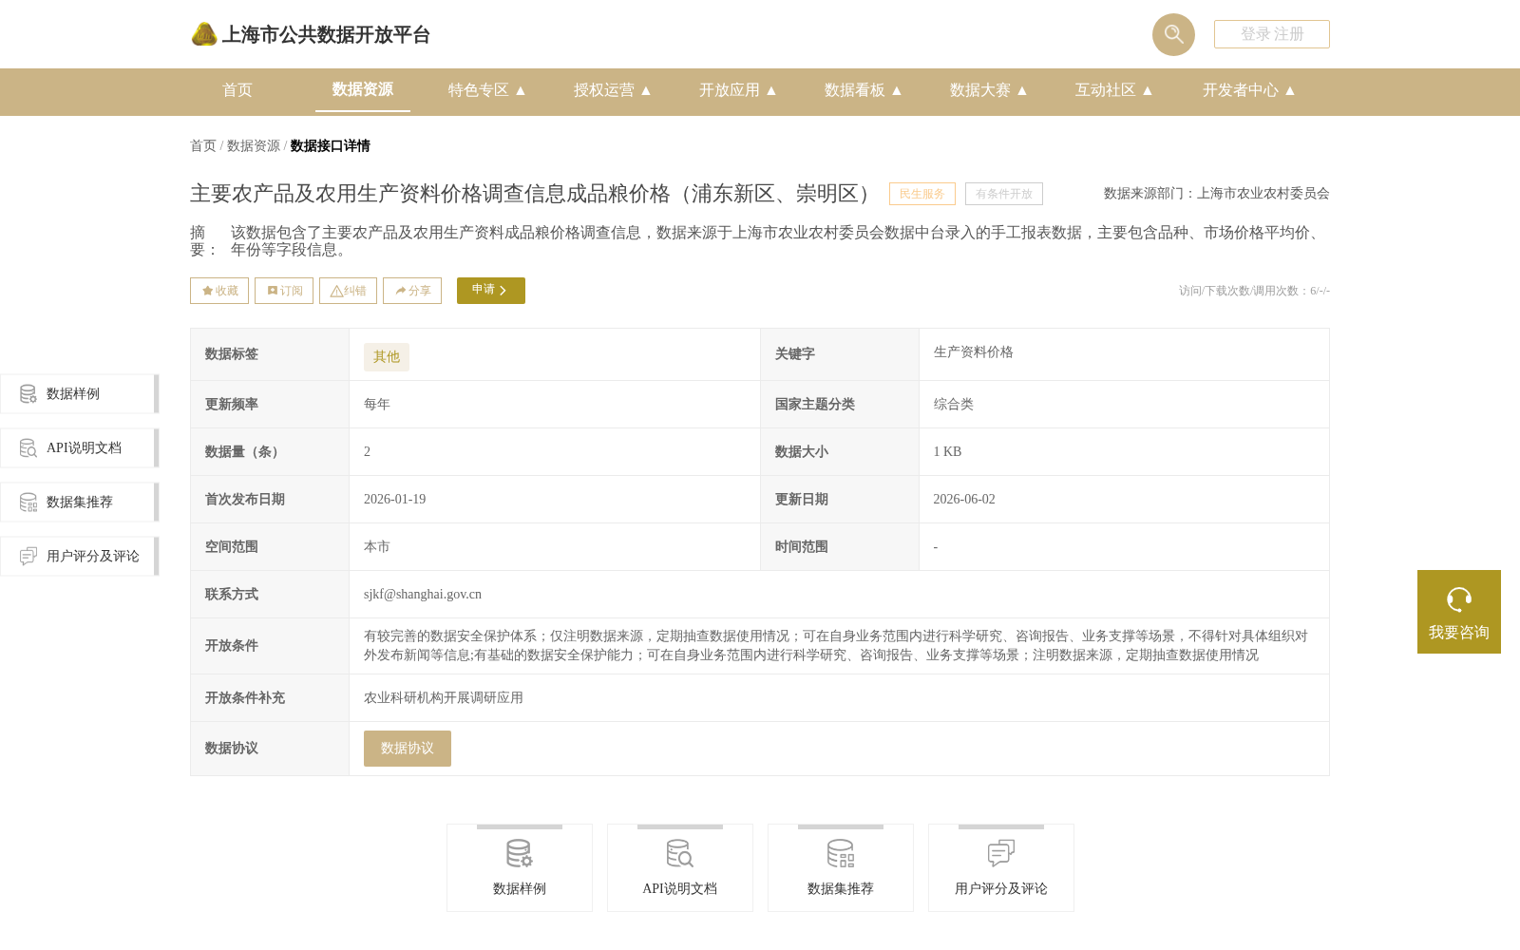This screenshot has height=950, width=1520.
Task: Click the 登录 注册 button
Action: pyautogui.click(x=1272, y=34)
